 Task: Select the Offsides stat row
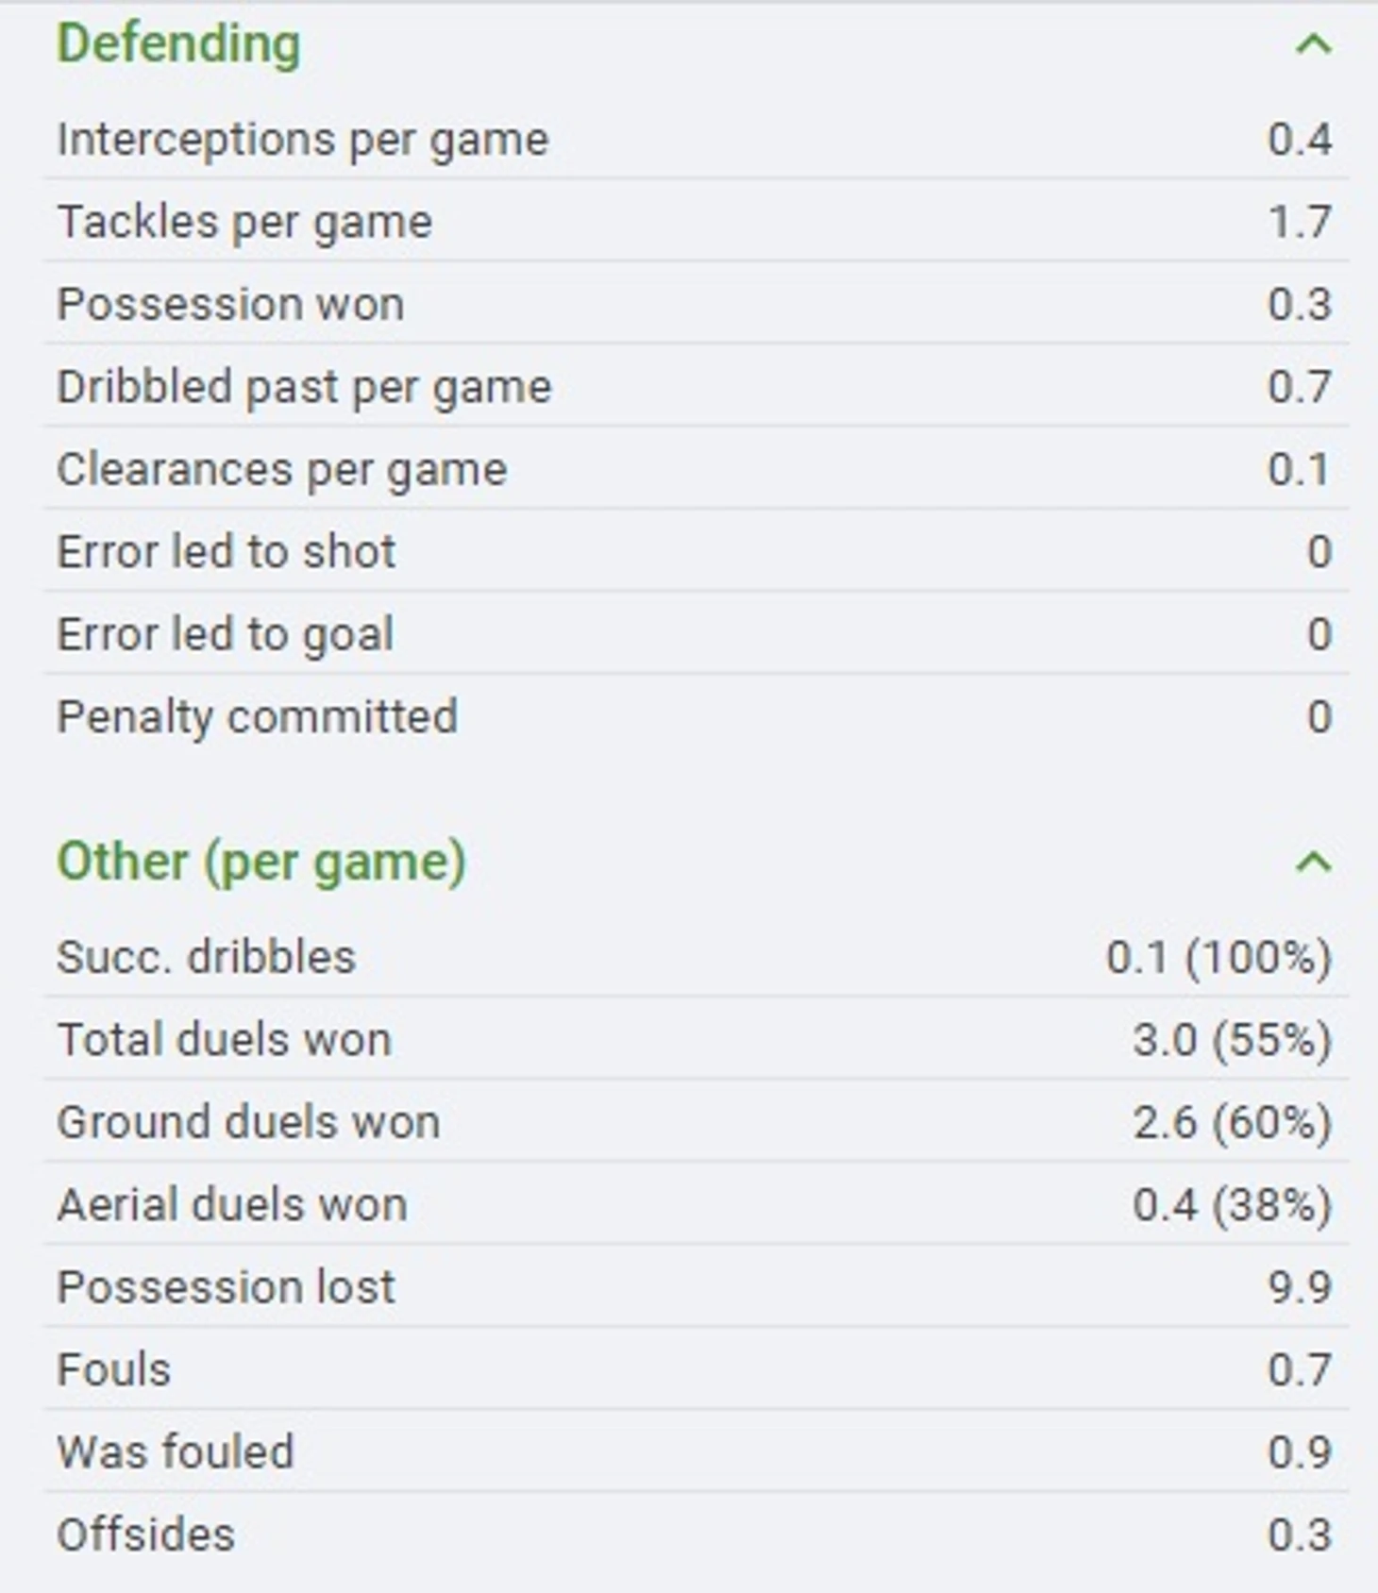point(696,1534)
